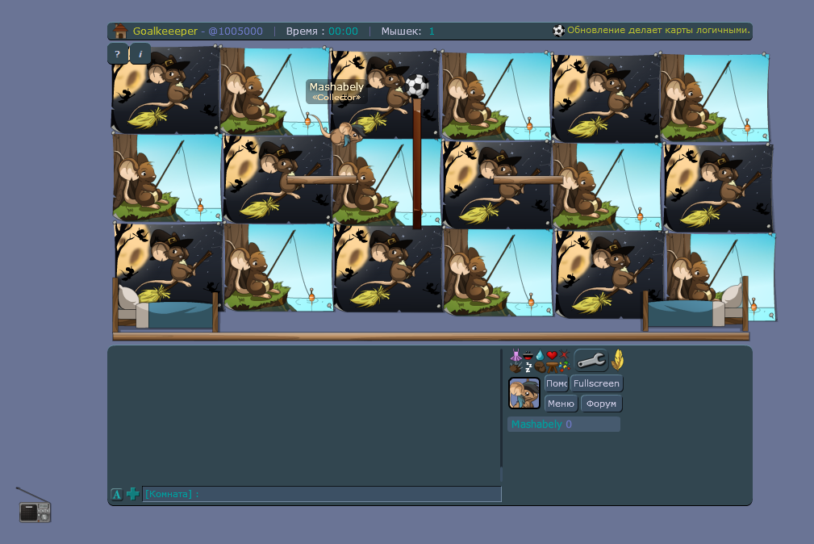Use the zzz sleep emote
Screen dimensions: 814x544
tap(528, 367)
